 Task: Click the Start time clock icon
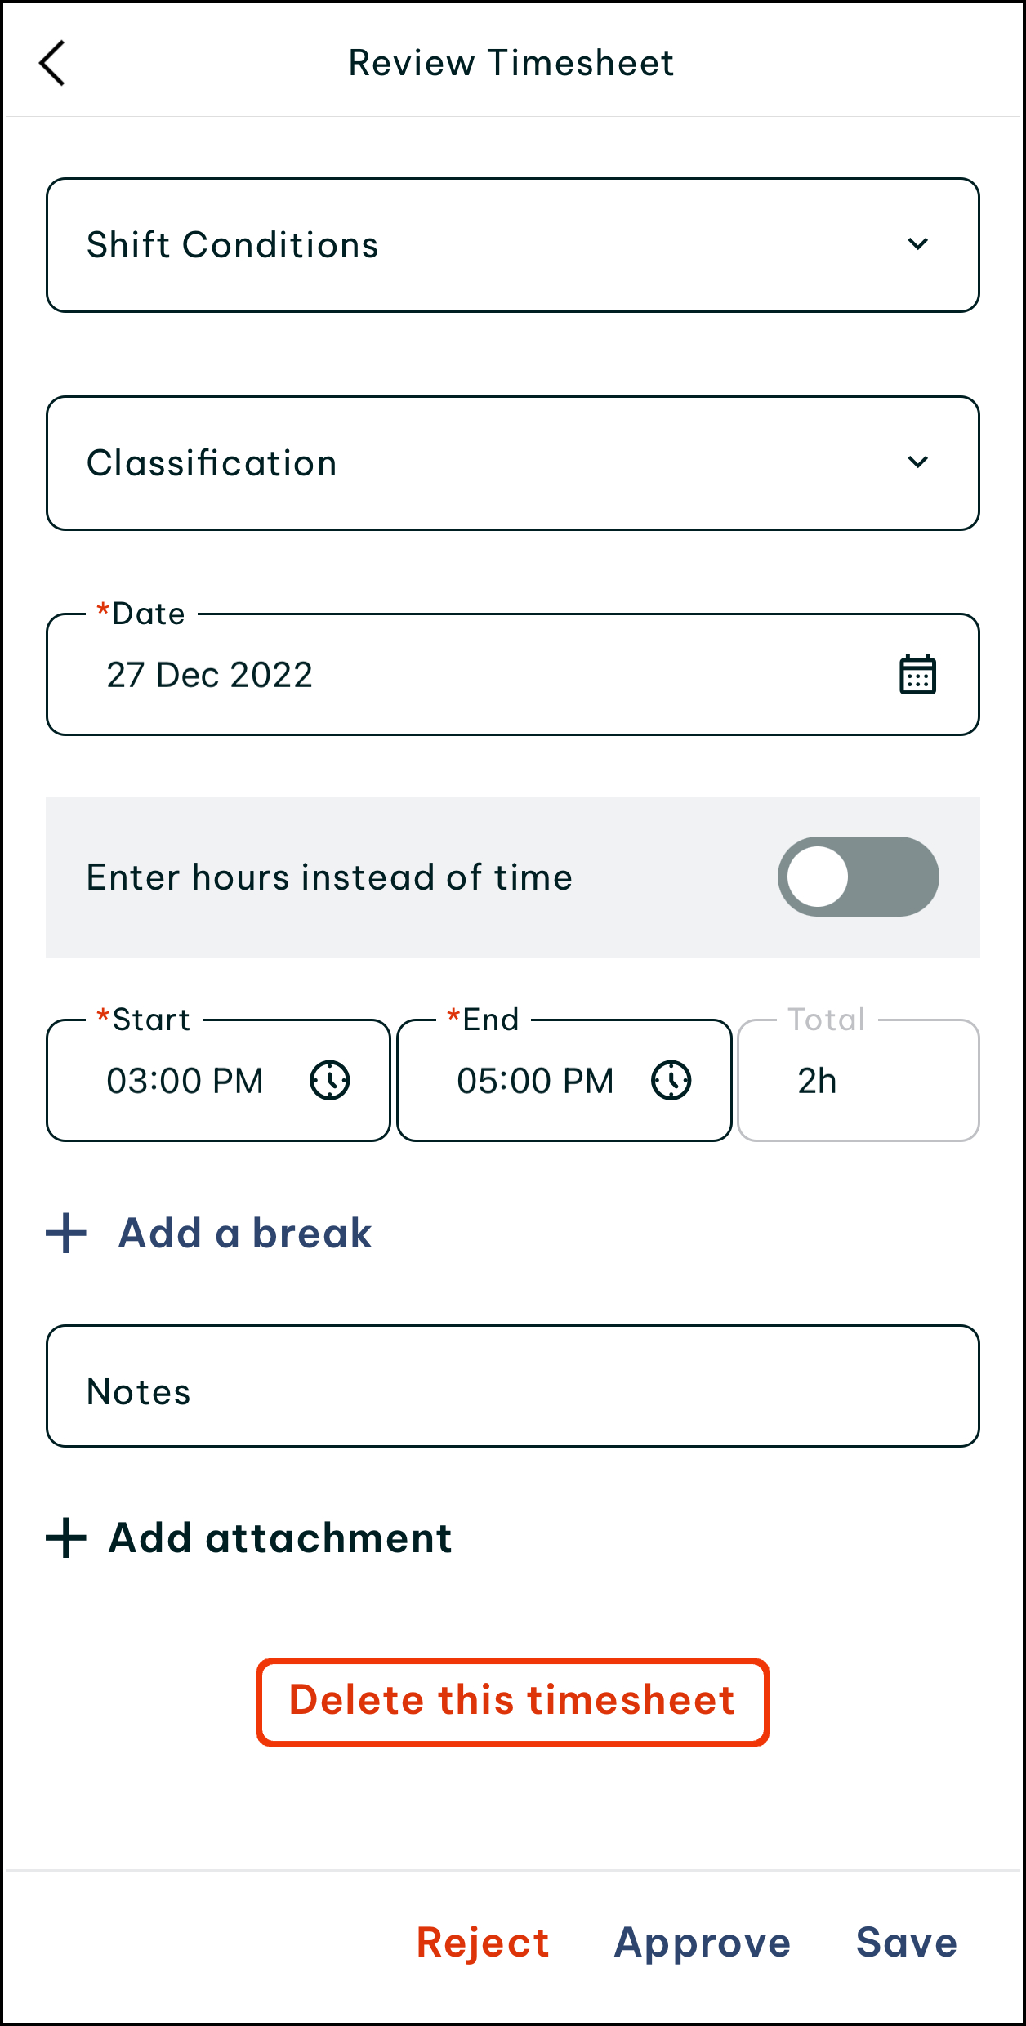tap(330, 1080)
